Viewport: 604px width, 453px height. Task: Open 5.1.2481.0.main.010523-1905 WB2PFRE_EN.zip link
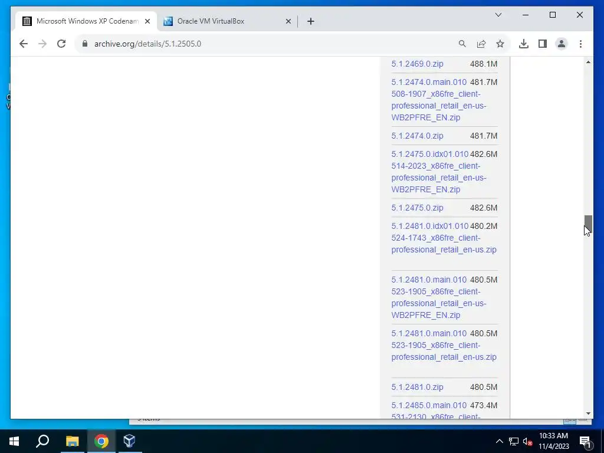pyautogui.click(x=439, y=297)
